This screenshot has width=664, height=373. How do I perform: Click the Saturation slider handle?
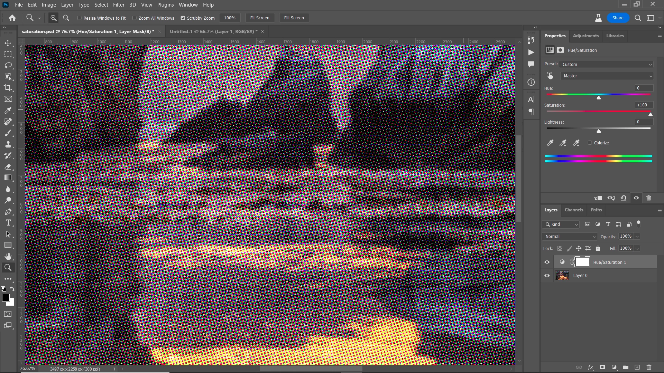pyautogui.click(x=650, y=115)
